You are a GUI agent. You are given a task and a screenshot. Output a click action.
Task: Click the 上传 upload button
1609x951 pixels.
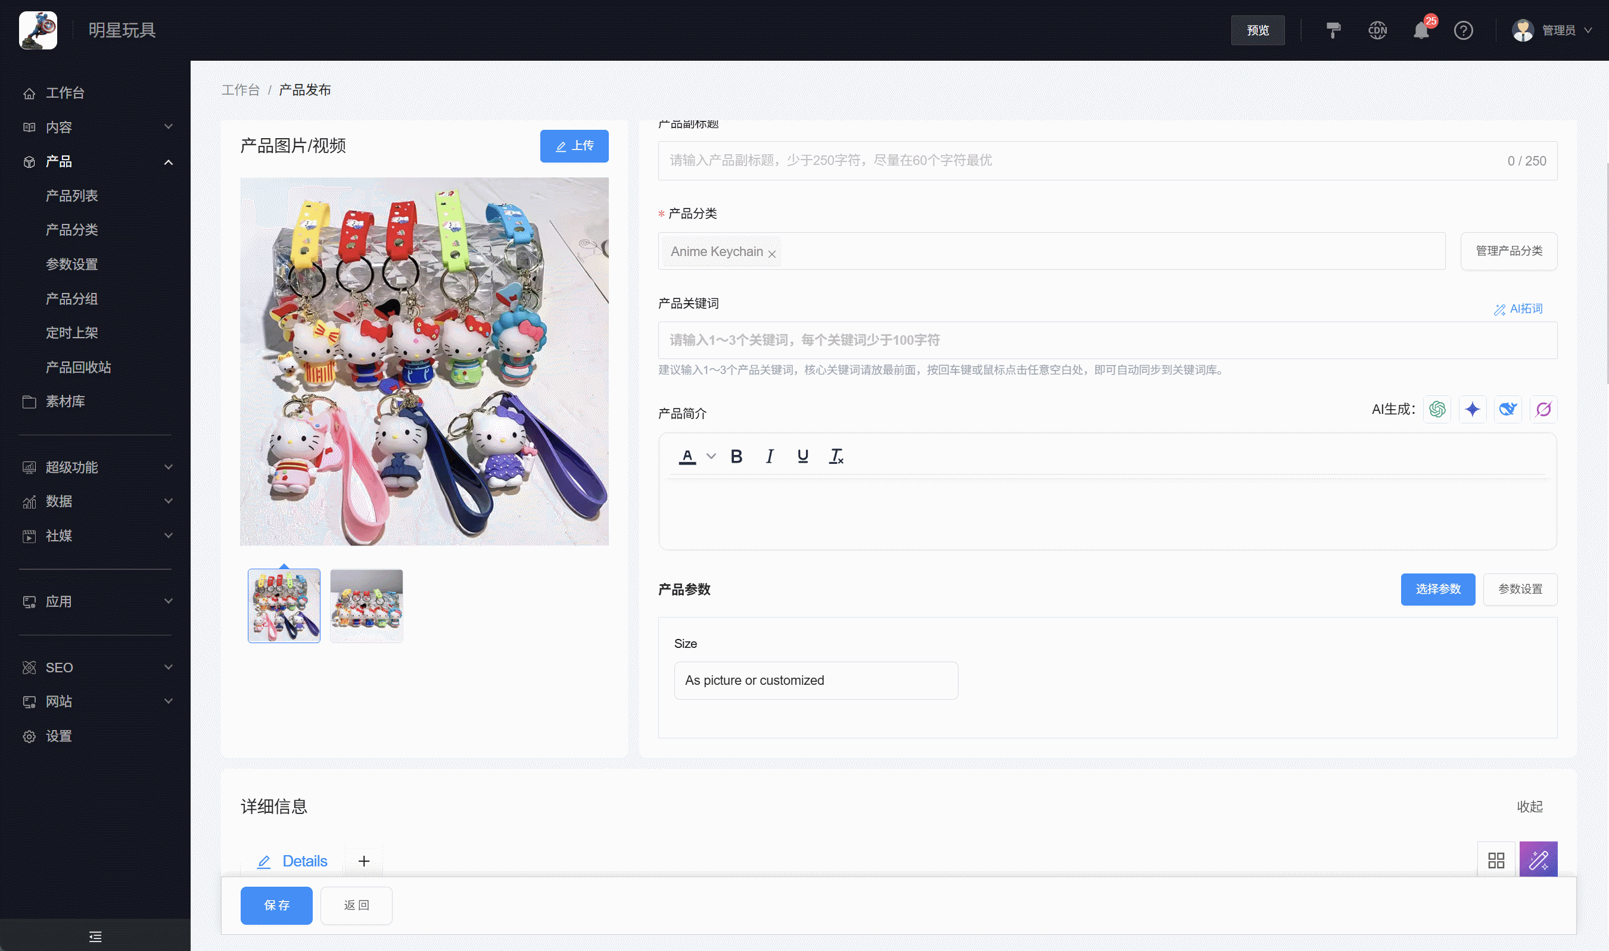click(574, 146)
